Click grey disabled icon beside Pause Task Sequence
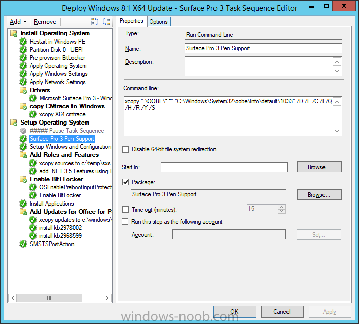The image size is (359, 324). coord(23,131)
